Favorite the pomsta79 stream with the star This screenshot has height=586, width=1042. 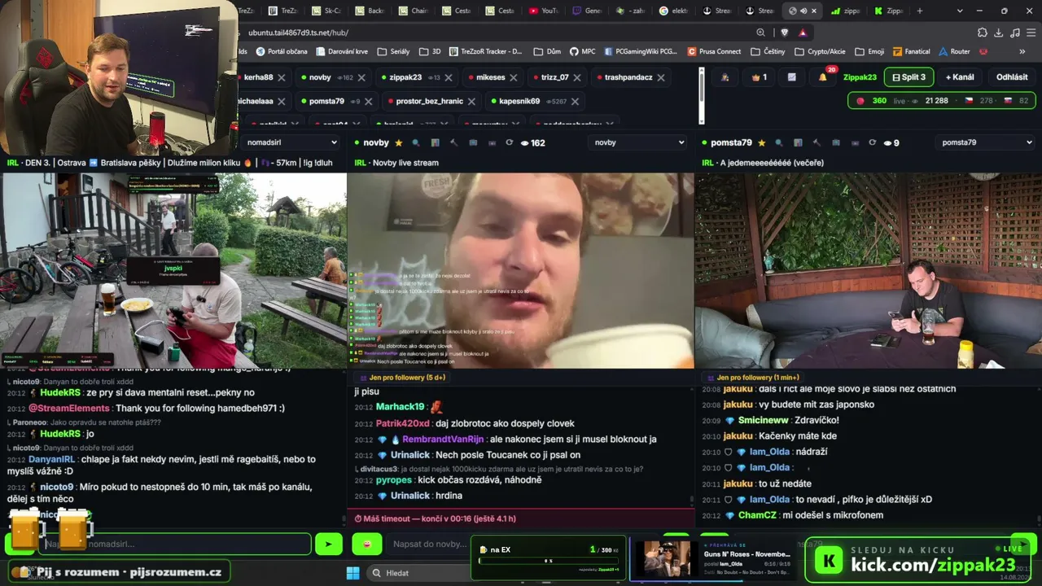click(762, 143)
